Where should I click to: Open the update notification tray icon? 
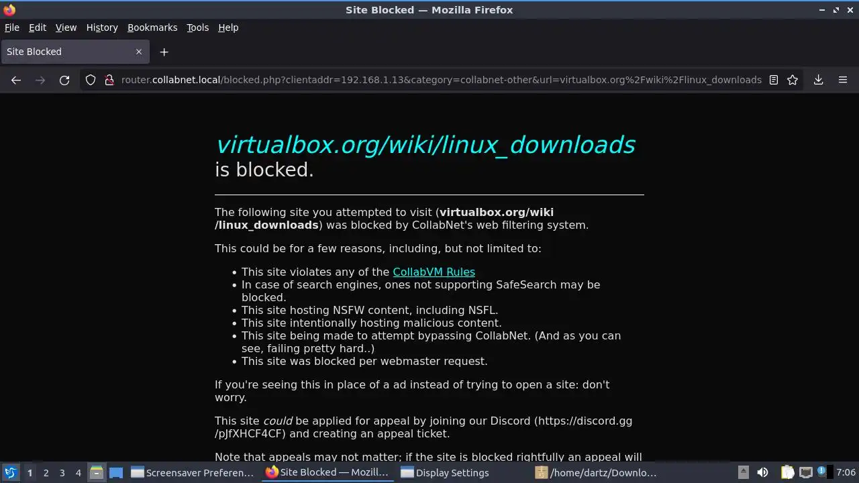tap(822, 472)
